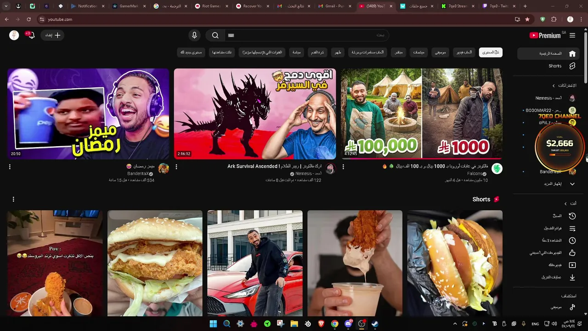This screenshot has width=588, height=331.
Task: Select the 'موسيقى' filter chip
Action: click(440, 52)
